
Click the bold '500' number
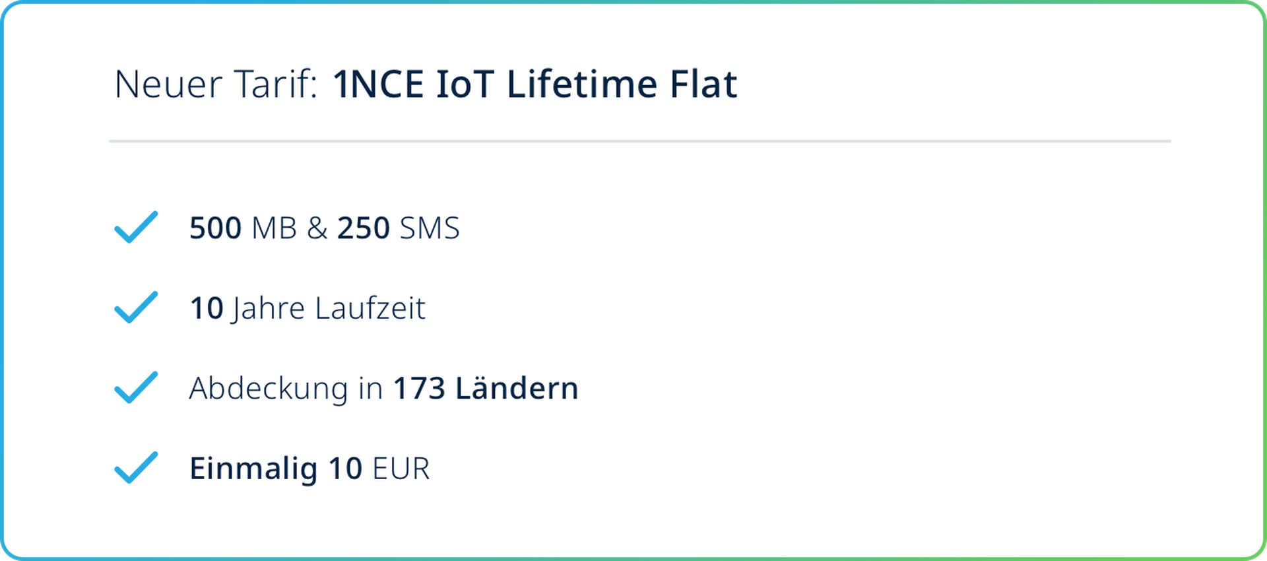215,228
